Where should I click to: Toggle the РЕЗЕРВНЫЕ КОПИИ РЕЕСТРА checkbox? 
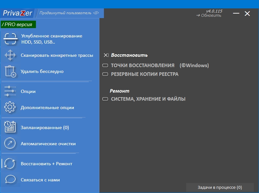[x=105, y=74]
